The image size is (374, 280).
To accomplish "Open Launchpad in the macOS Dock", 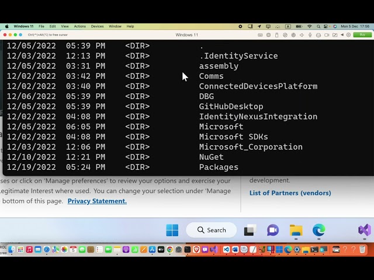I will (x=20, y=249).
